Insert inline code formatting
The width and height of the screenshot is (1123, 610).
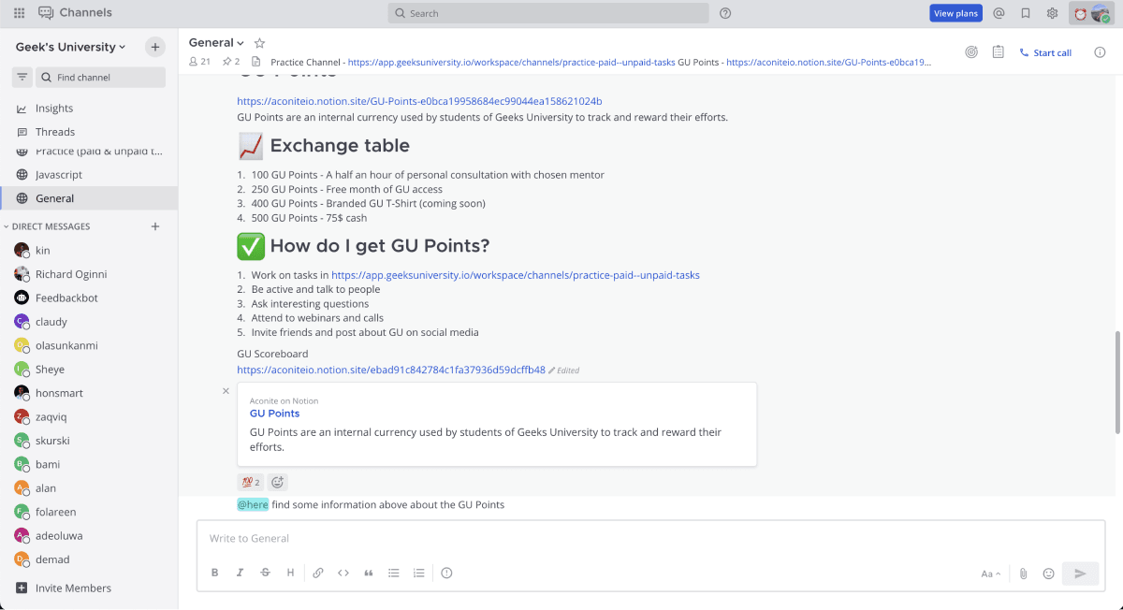tap(343, 573)
